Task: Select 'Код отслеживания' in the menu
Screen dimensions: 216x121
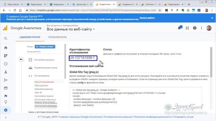Action: tap(44, 82)
